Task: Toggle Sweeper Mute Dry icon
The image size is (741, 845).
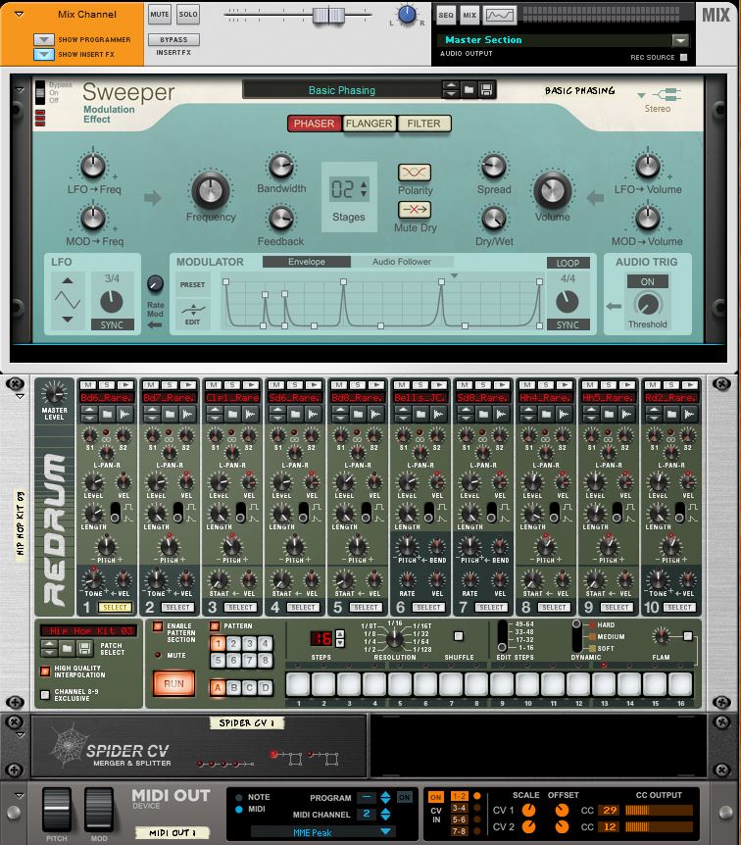Action: click(415, 209)
